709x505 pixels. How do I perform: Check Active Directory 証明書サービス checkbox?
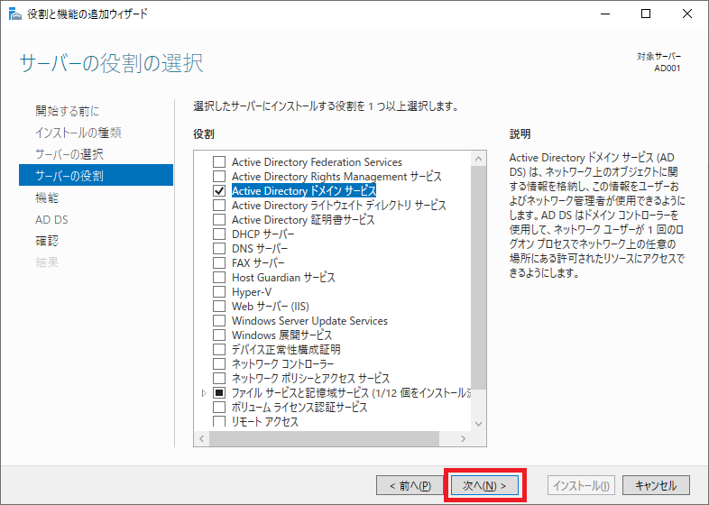pos(219,220)
